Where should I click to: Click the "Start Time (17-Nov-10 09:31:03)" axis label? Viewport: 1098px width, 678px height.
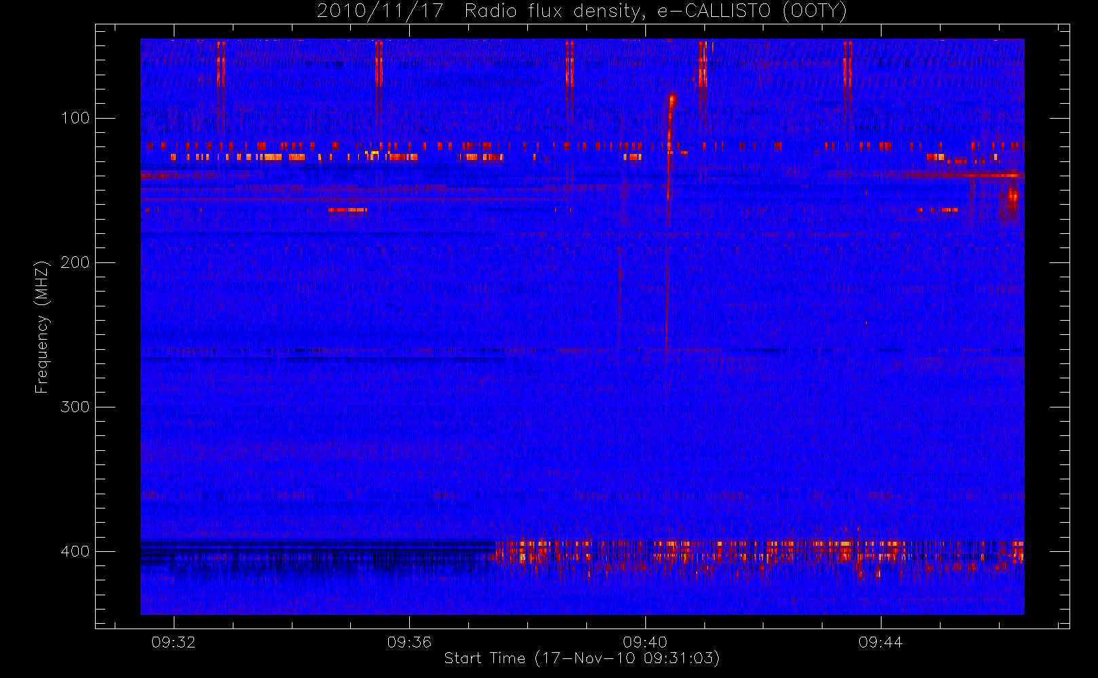pos(582,658)
